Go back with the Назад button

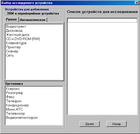pos(116,124)
